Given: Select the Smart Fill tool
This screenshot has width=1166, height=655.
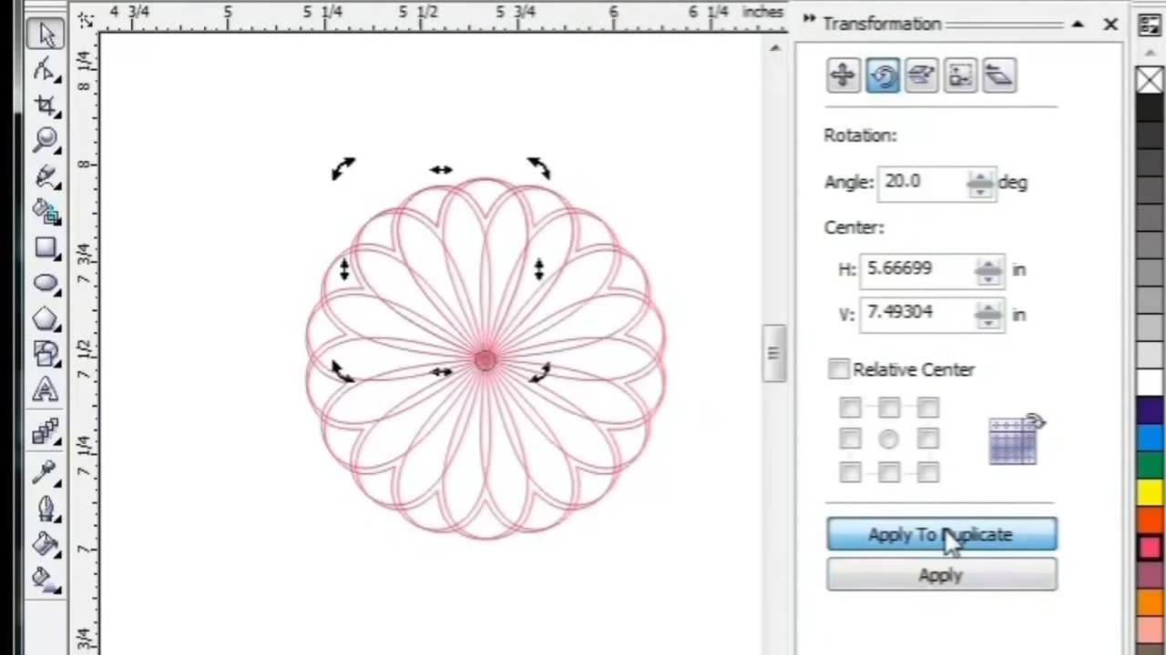Looking at the screenshot, I should (x=46, y=212).
